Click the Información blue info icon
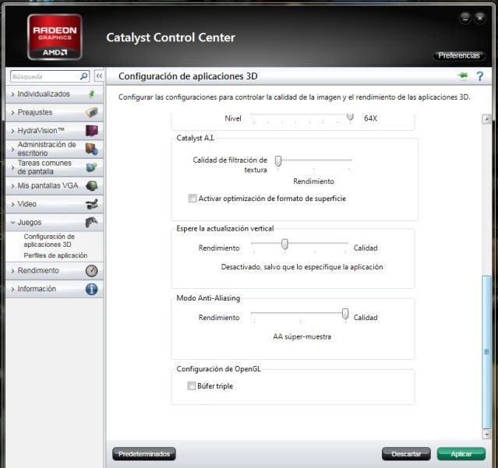 coord(91,289)
